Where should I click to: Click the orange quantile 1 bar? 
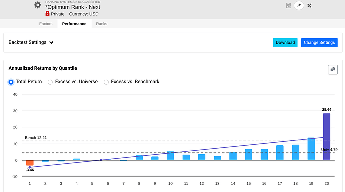click(x=30, y=163)
